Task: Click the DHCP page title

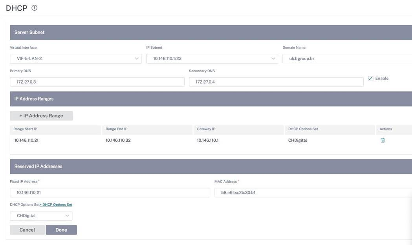Action: pyautogui.click(x=16, y=8)
